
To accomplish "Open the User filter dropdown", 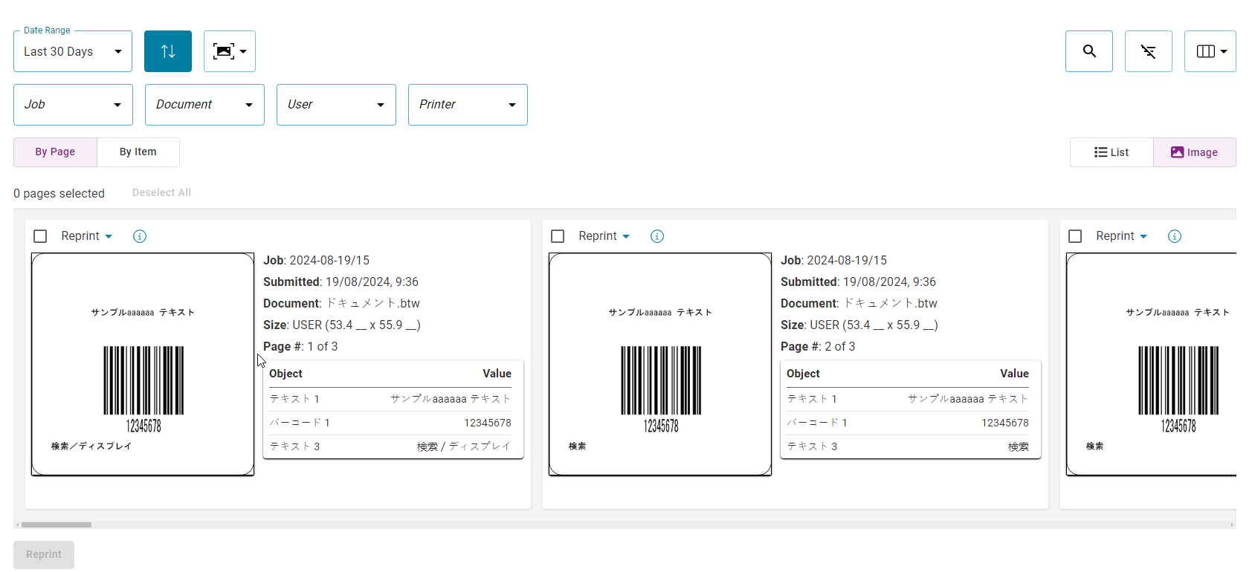I will click(x=336, y=105).
